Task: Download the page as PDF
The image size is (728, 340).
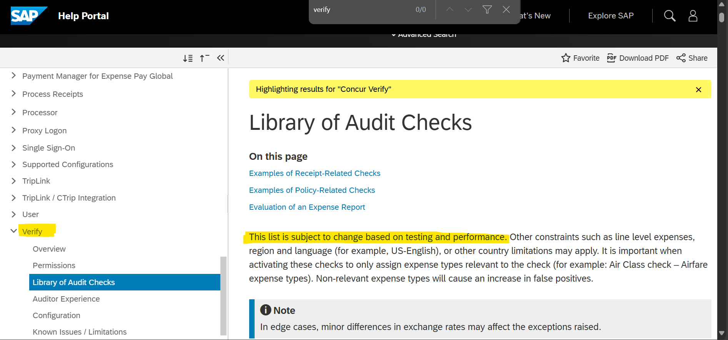Action: tap(638, 58)
